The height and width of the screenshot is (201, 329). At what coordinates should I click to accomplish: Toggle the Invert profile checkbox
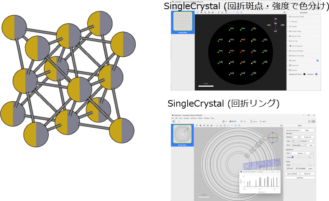287,168
